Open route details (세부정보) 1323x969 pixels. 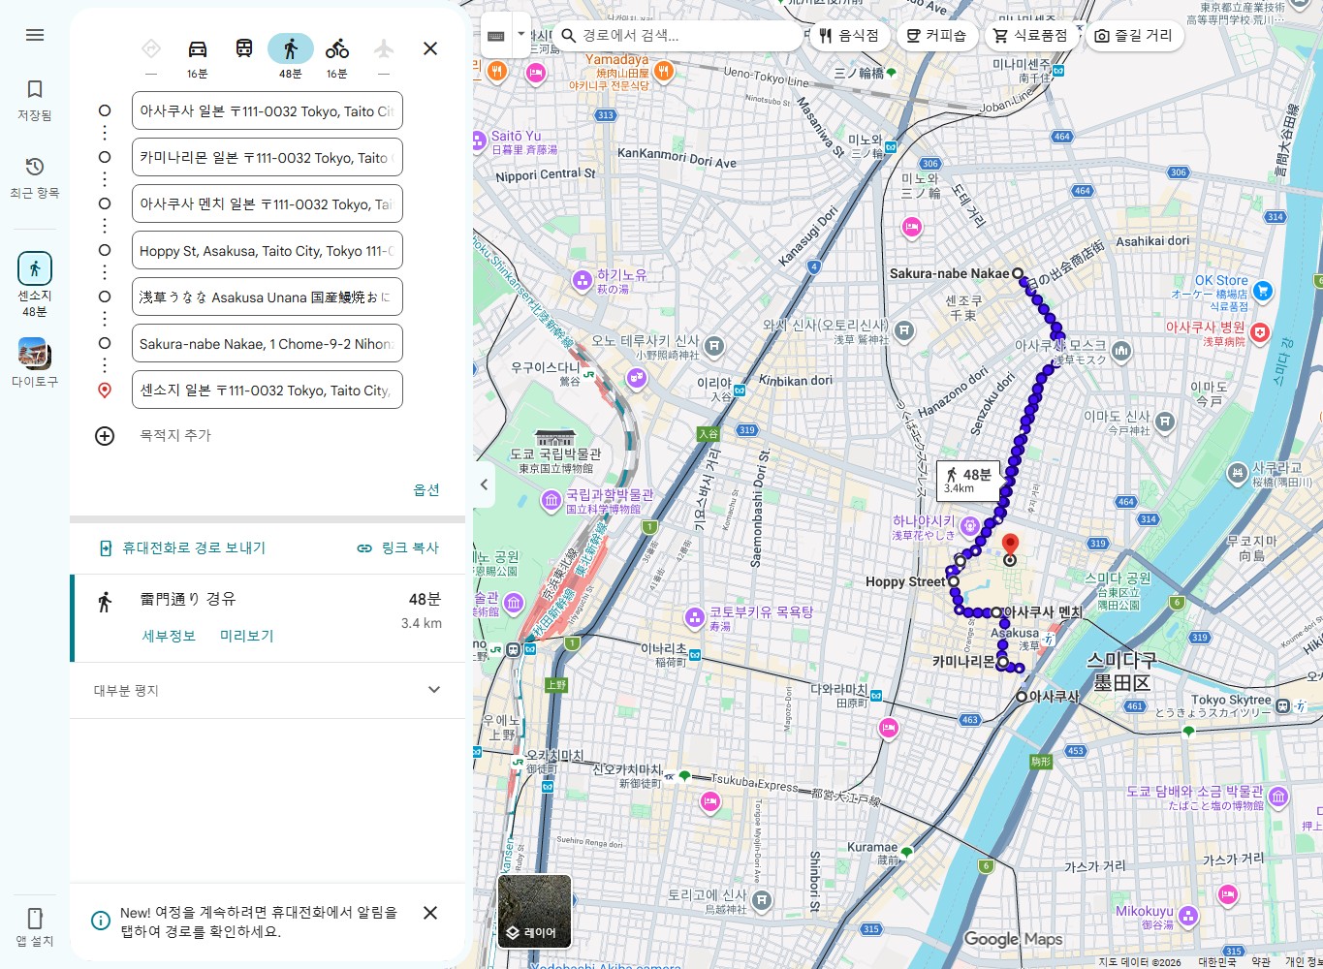pyautogui.click(x=169, y=636)
